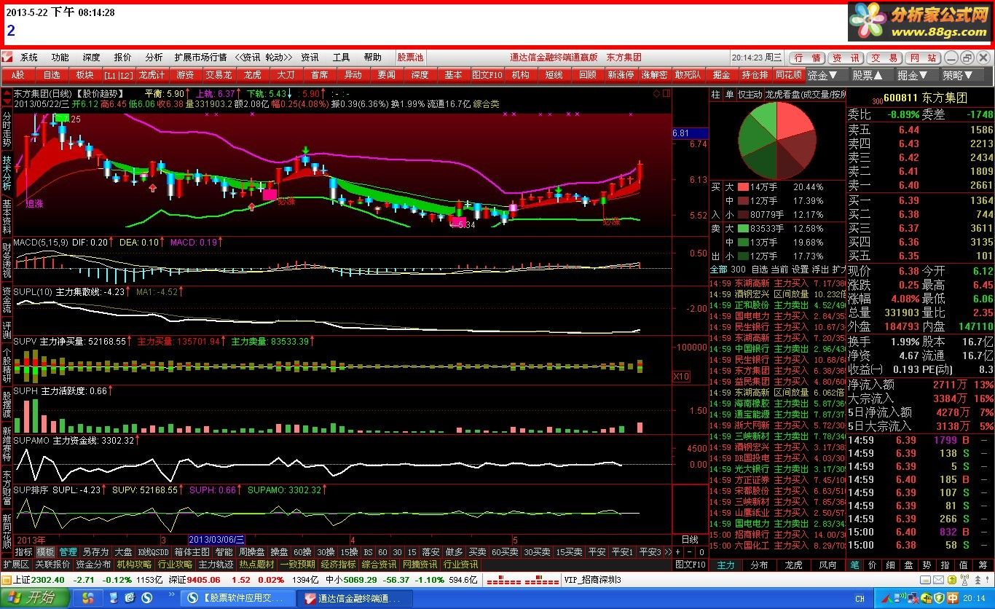Click the red pie chart slice 20.44%
This screenshot has height=609, width=995.
pyautogui.click(x=794, y=125)
